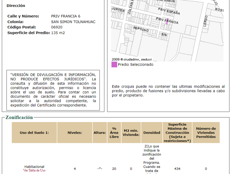
Task: Click the selected predio on map
Action: (167, 21)
